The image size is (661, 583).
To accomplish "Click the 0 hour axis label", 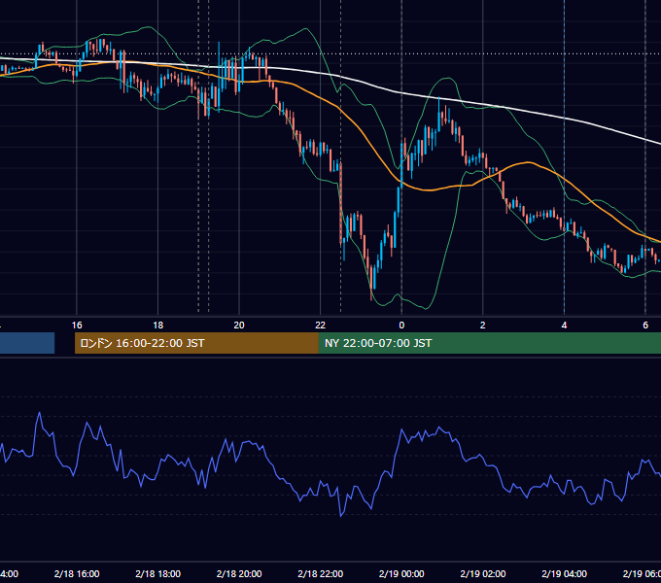I will [x=401, y=326].
